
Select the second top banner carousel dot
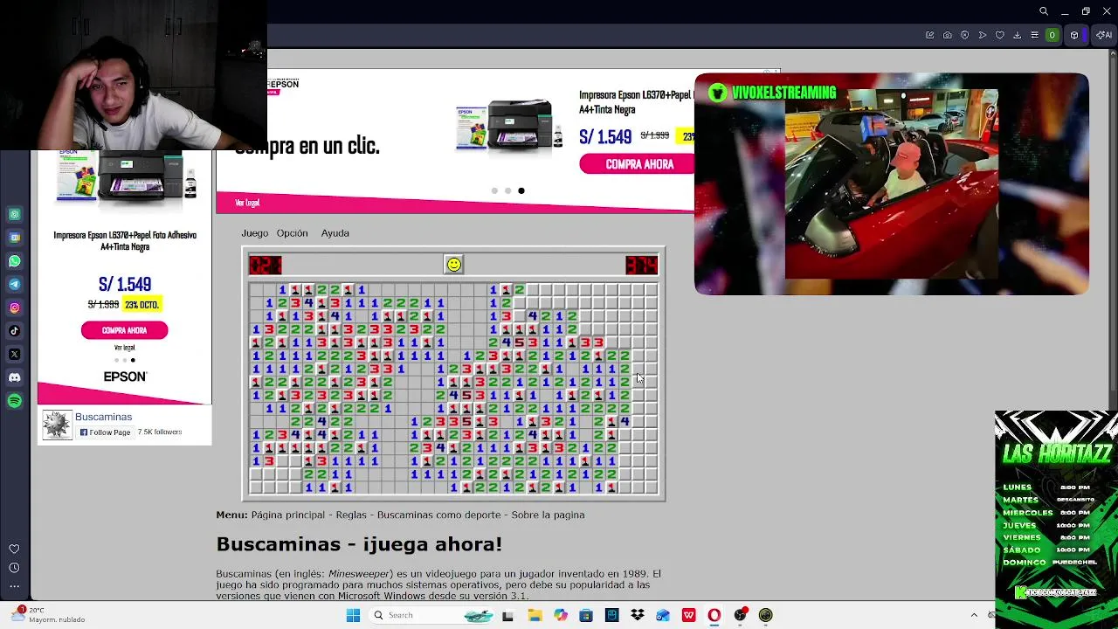coord(507,190)
